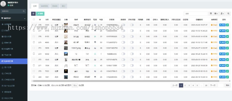
Task: Click the sidebar menu search magnifier icon
Action: [x=24, y=11]
